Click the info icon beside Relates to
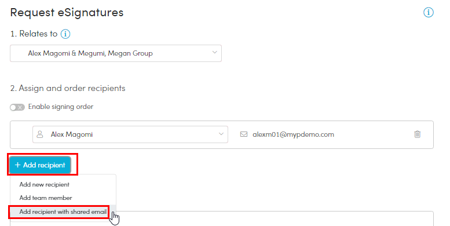 [x=65, y=34]
